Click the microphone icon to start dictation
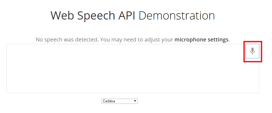Screen dimensions: 272x113 [252, 51]
